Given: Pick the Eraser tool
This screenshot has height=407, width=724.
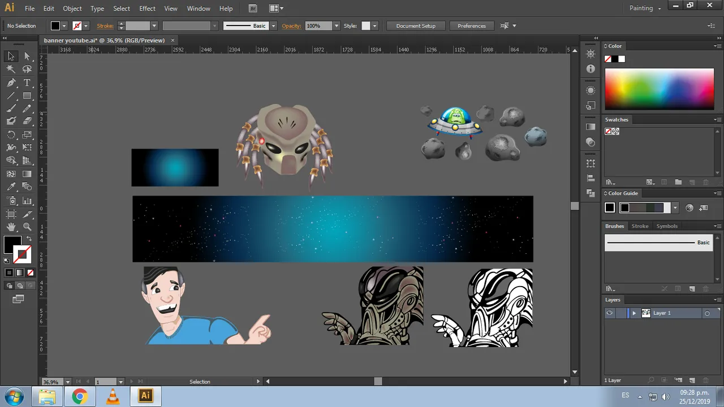Looking at the screenshot, I should pos(27,121).
